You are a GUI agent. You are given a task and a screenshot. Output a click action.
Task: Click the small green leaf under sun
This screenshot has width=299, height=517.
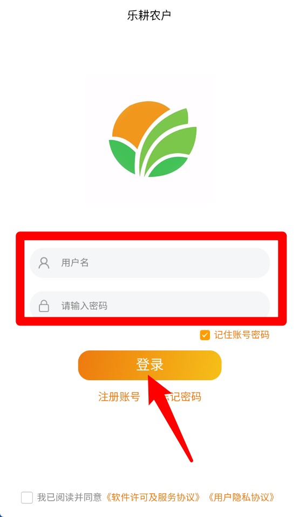123,156
